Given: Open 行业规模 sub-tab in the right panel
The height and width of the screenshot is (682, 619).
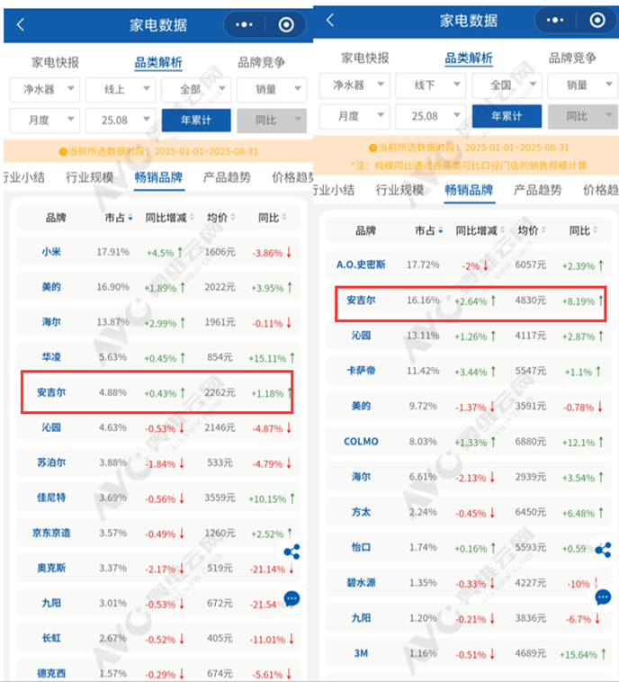Looking at the screenshot, I should pyautogui.click(x=399, y=190).
